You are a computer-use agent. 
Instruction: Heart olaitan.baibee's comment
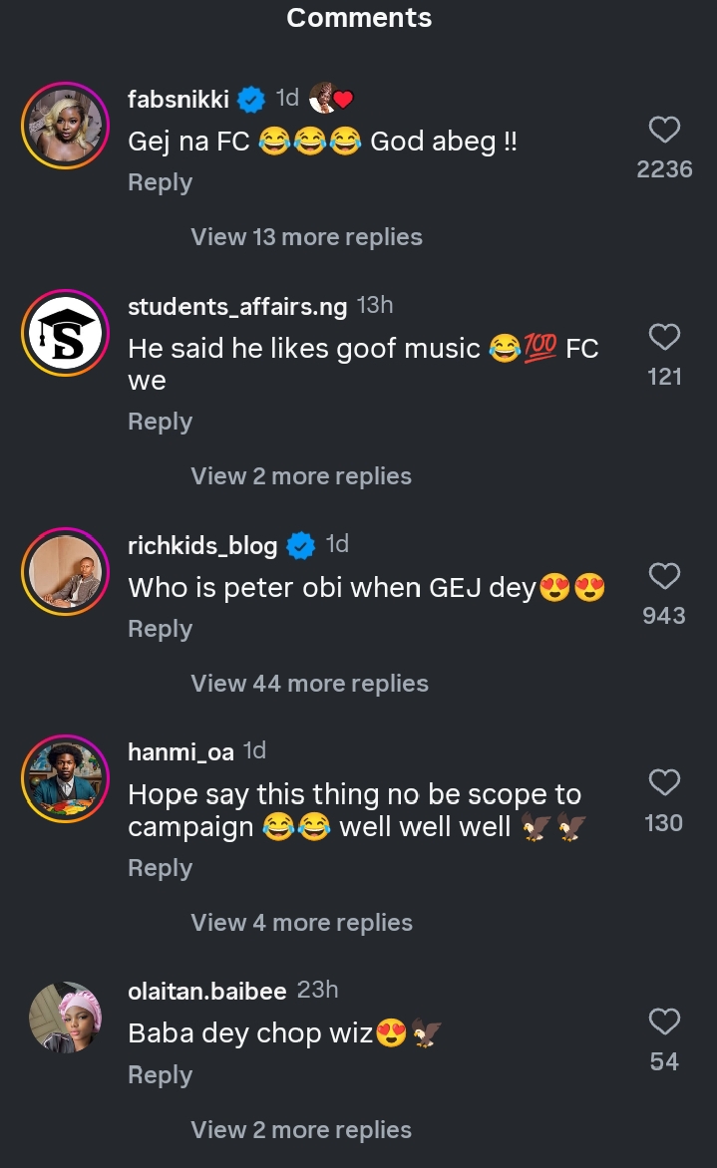(x=664, y=1022)
